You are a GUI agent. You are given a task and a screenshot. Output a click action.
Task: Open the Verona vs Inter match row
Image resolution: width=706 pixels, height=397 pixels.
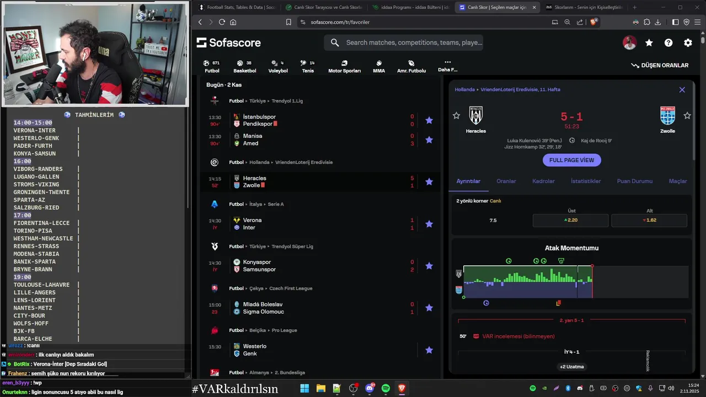tap(319, 224)
